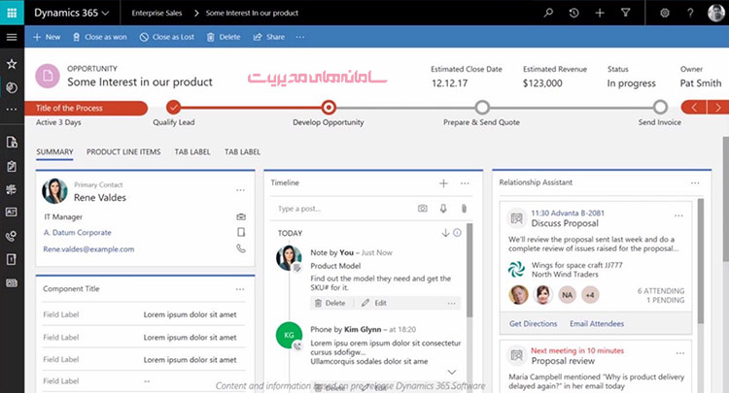Click Timeline sort arrow next to TODAY
The image size is (729, 393).
tap(445, 233)
